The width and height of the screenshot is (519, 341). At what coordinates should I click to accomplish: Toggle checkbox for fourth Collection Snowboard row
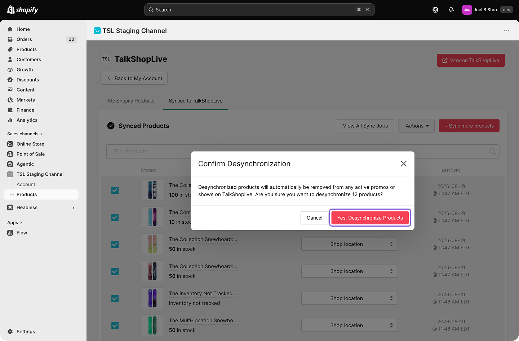pyautogui.click(x=115, y=271)
